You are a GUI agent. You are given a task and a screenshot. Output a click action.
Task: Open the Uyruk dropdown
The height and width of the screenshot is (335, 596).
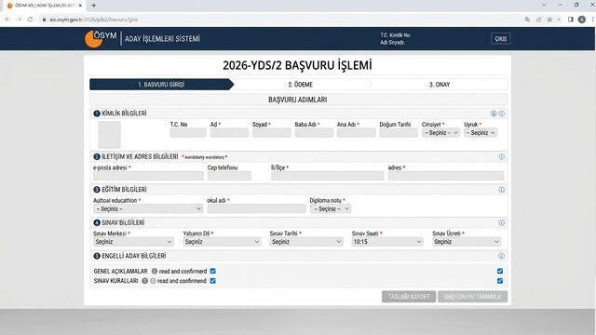(x=481, y=133)
